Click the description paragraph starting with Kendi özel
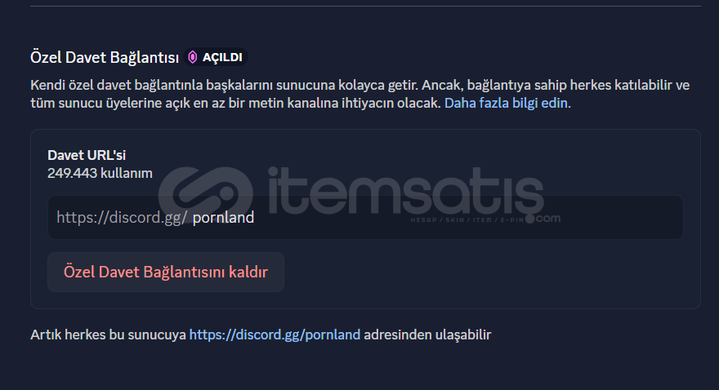Viewport: 719px width, 390px height. click(360, 94)
